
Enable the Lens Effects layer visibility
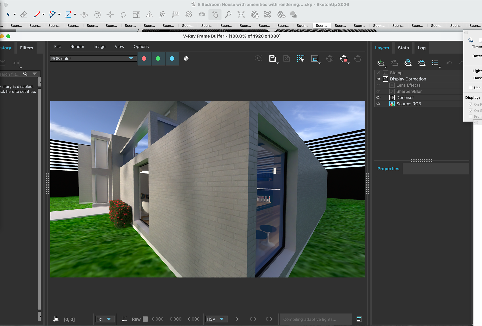(378, 85)
